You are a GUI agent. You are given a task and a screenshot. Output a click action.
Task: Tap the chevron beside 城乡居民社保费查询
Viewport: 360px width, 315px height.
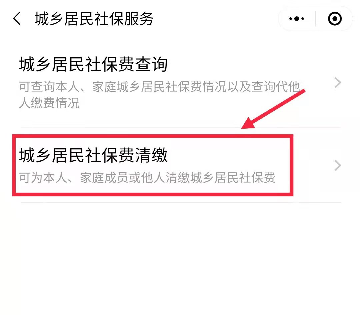(337, 83)
